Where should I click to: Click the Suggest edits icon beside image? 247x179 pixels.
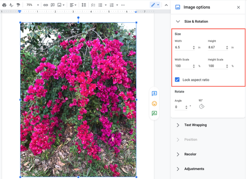pyautogui.click(x=154, y=113)
